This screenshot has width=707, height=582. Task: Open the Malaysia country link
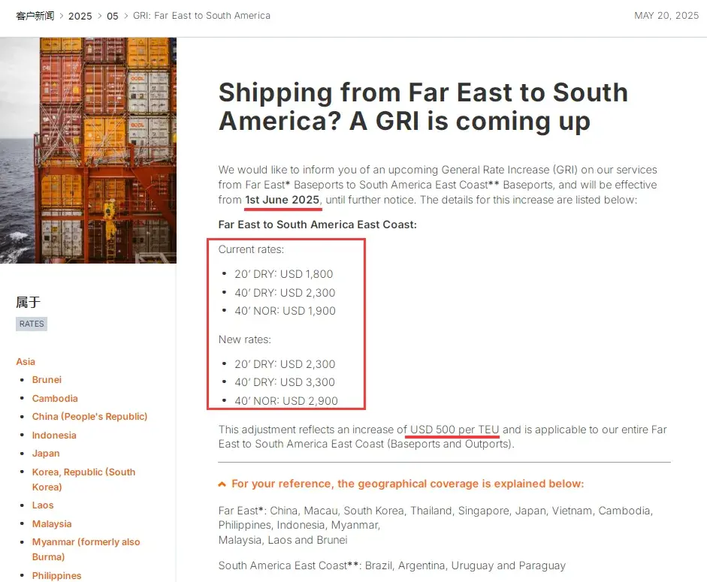coord(52,524)
